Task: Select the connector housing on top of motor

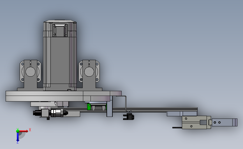Action: (60, 30)
